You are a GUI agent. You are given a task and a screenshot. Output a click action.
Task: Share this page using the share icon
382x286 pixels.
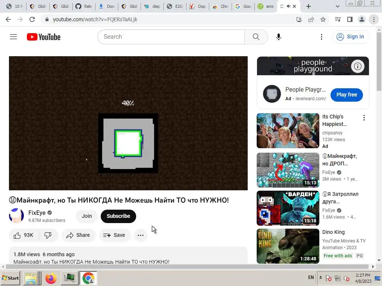(311, 19)
